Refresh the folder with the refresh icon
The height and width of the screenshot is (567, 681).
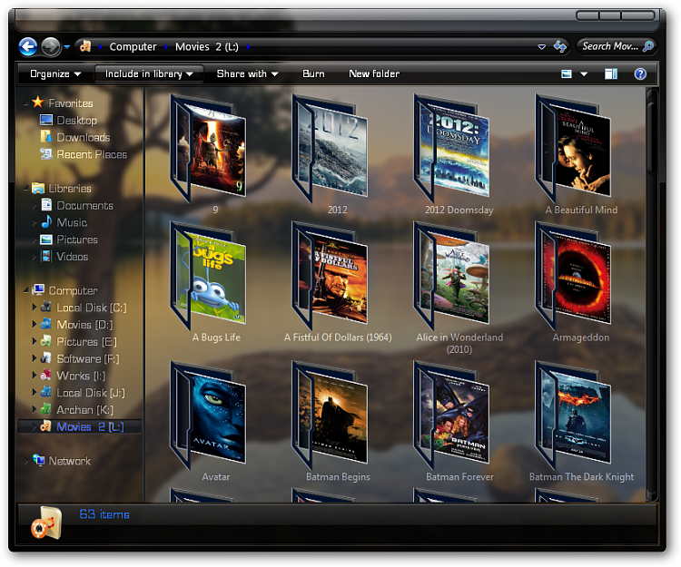[560, 46]
